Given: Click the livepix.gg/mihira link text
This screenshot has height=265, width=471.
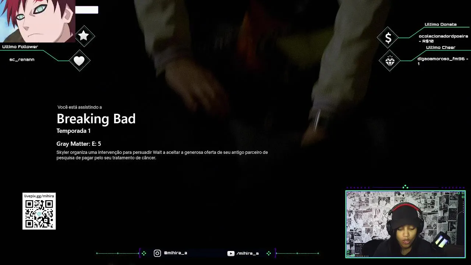Looking at the screenshot, I should coord(39,196).
